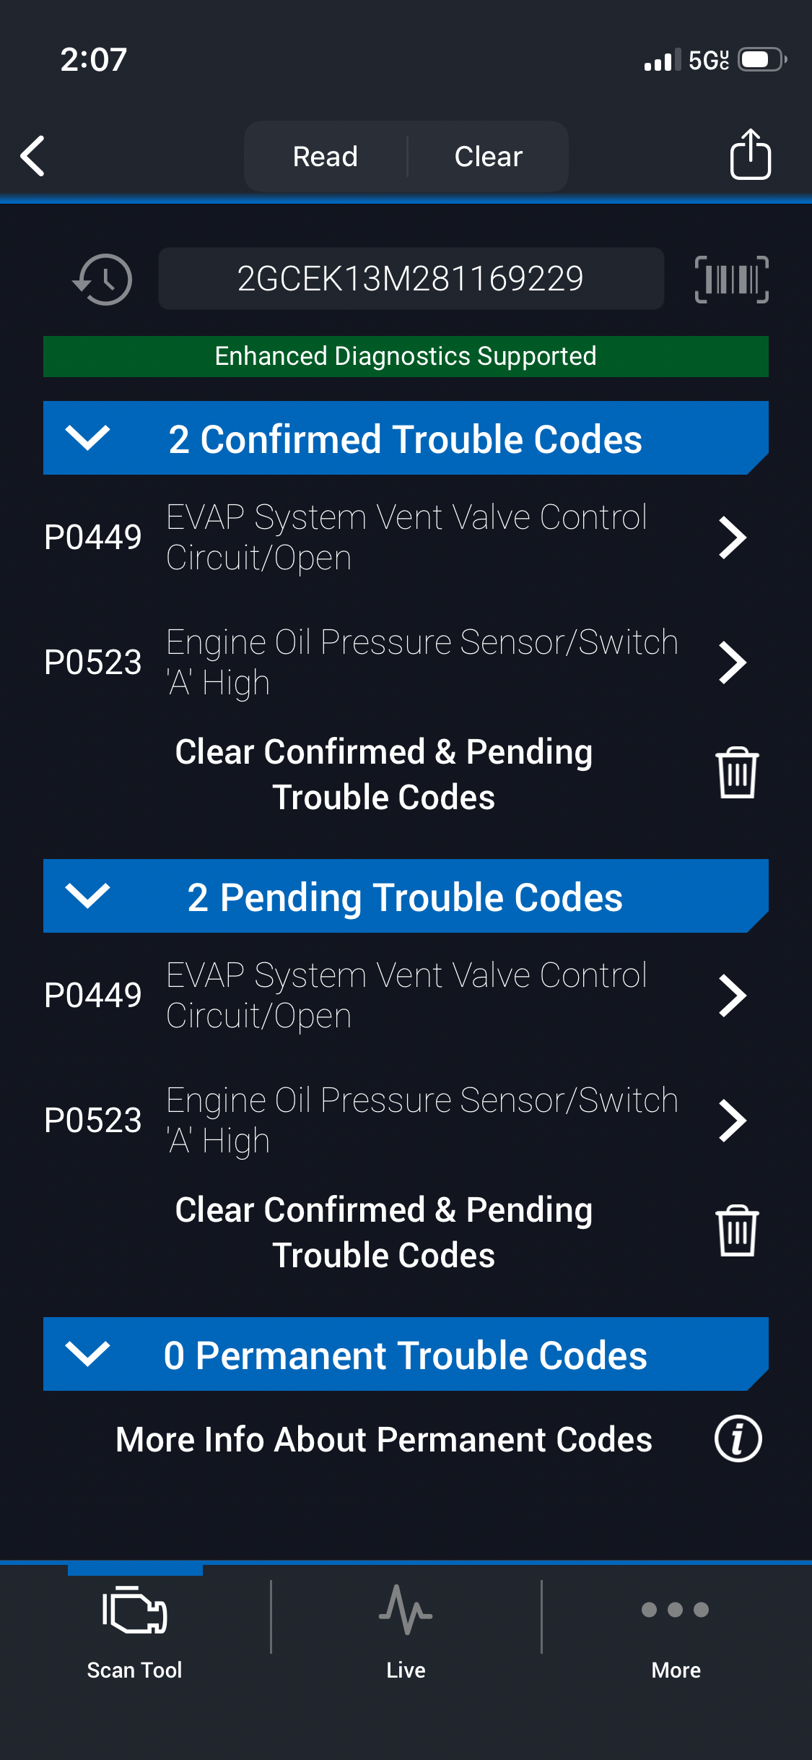The height and width of the screenshot is (1760, 812).
Task: Switch to the Live data tab
Action: pyautogui.click(x=406, y=1626)
